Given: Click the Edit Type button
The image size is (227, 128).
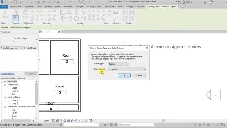Looking at the screenshot, I should pos(31,48).
